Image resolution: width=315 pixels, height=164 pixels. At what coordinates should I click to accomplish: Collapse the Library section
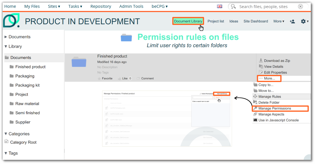click(x=13, y=46)
